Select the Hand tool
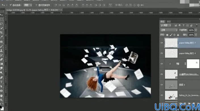Image resolution: width=200 pixels, height=111 pixels. [x=1, y=96]
